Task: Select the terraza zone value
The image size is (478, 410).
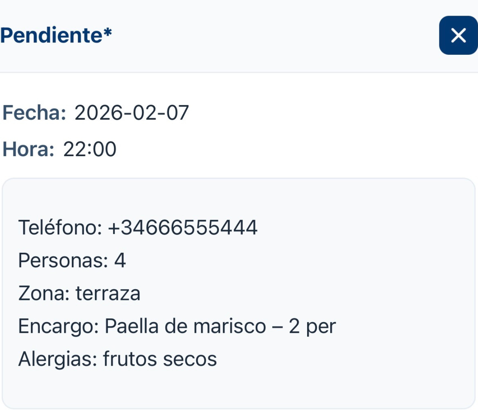Action: [x=108, y=293]
